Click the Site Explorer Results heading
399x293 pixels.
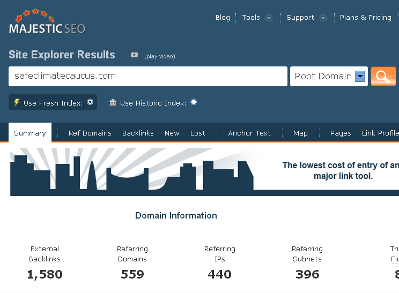(62, 55)
